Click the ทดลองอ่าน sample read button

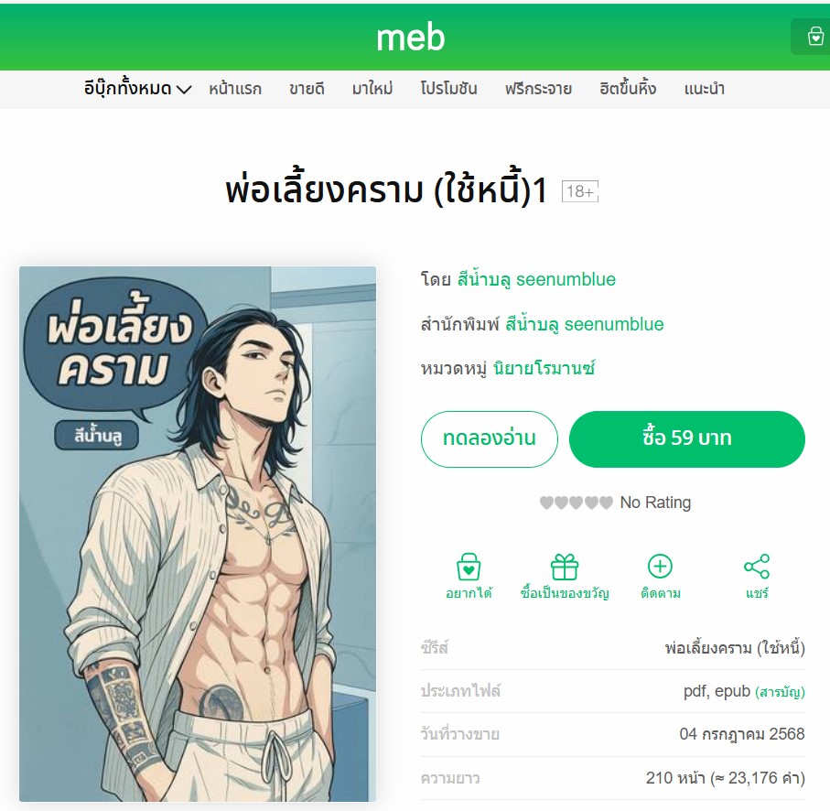489,438
